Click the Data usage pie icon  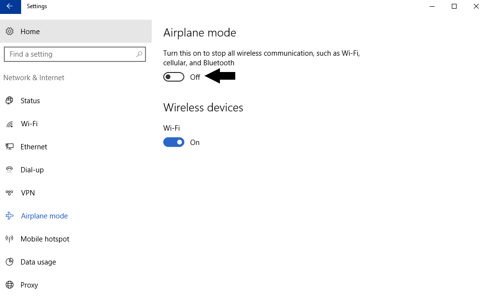(x=10, y=262)
